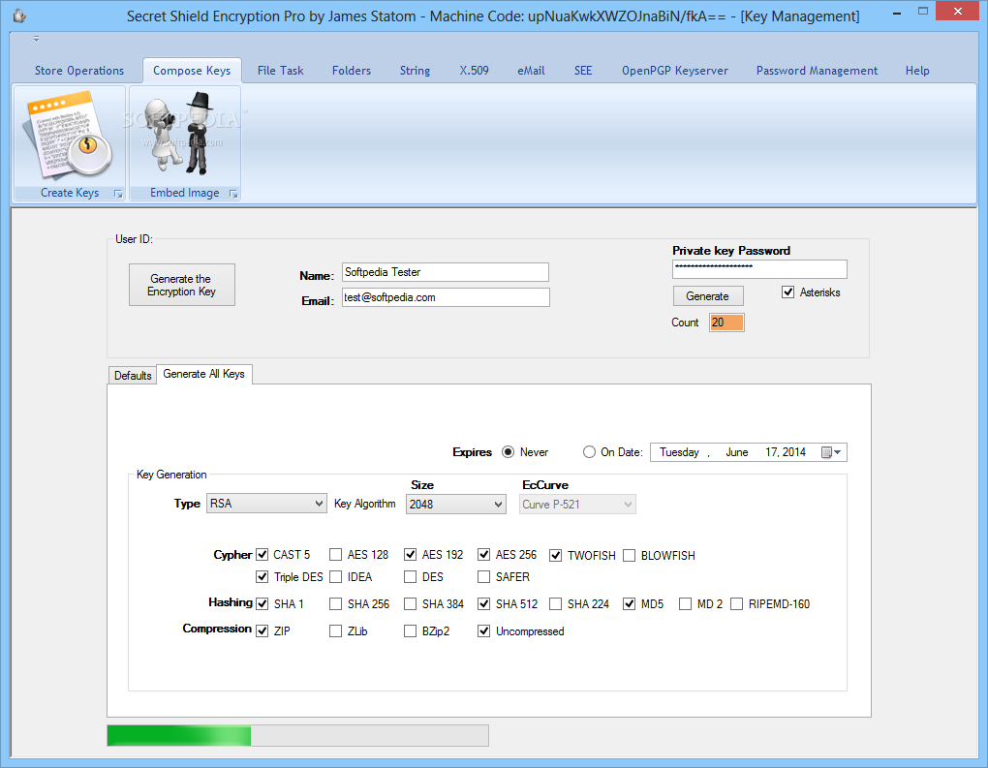Click Generate the Encryption Key button

coord(181,285)
